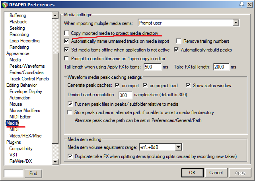Image resolution: width=255 pixels, height=181 pixels.
Task: Enable Copy imported media to project media directory
Action: coord(66,33)
